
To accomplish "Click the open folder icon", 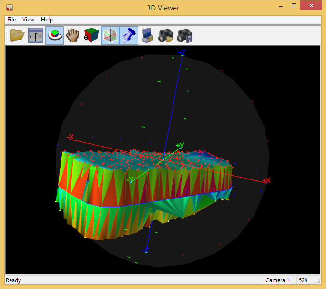I will [18, 35].
